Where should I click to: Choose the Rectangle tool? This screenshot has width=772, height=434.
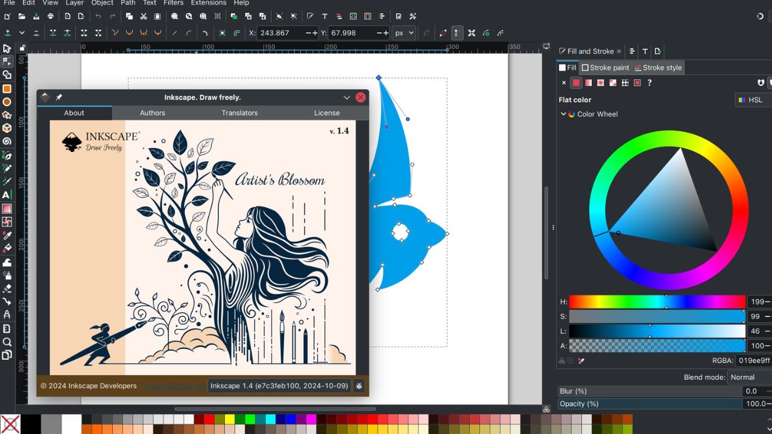point(7,89)
